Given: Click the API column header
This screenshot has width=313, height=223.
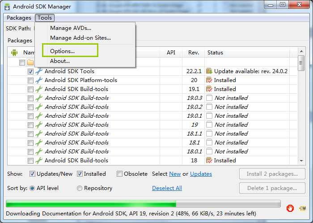Looking at the screenshot, I should point(171,53).
